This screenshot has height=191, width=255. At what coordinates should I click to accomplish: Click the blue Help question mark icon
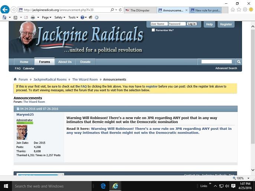pos(82,17)
